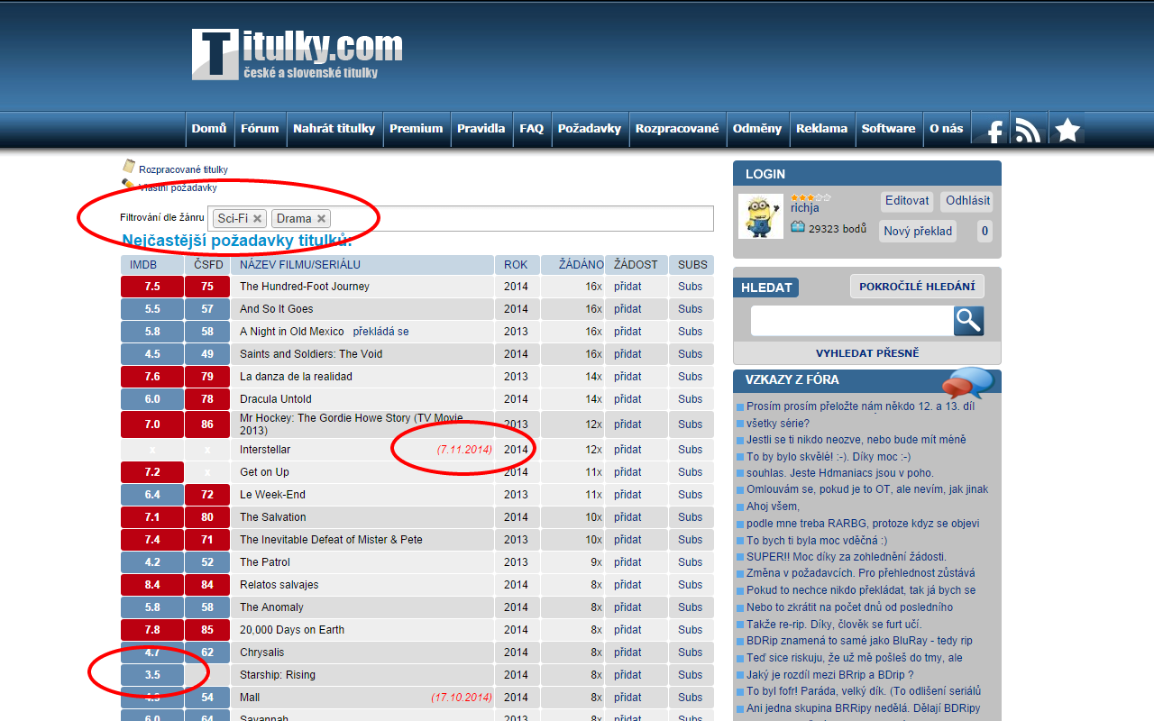This screenshot has width=1154, height=721.
Task: Open the Pravidla page
Action: [x=481, y=129]
